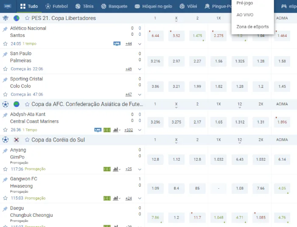
Task: Click the football icon beside Copa da Coréia do Sul
Action: [5, 140]
